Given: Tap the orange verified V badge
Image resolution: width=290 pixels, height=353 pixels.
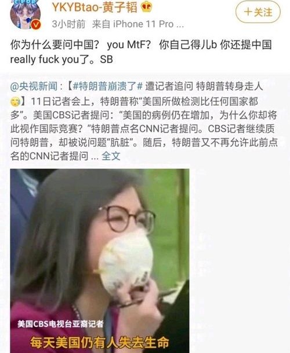Looking at the screenshot, I should (x=36, y=24).
